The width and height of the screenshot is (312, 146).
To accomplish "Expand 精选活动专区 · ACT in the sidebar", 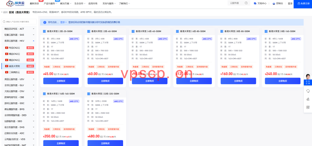I will point(19,29).
